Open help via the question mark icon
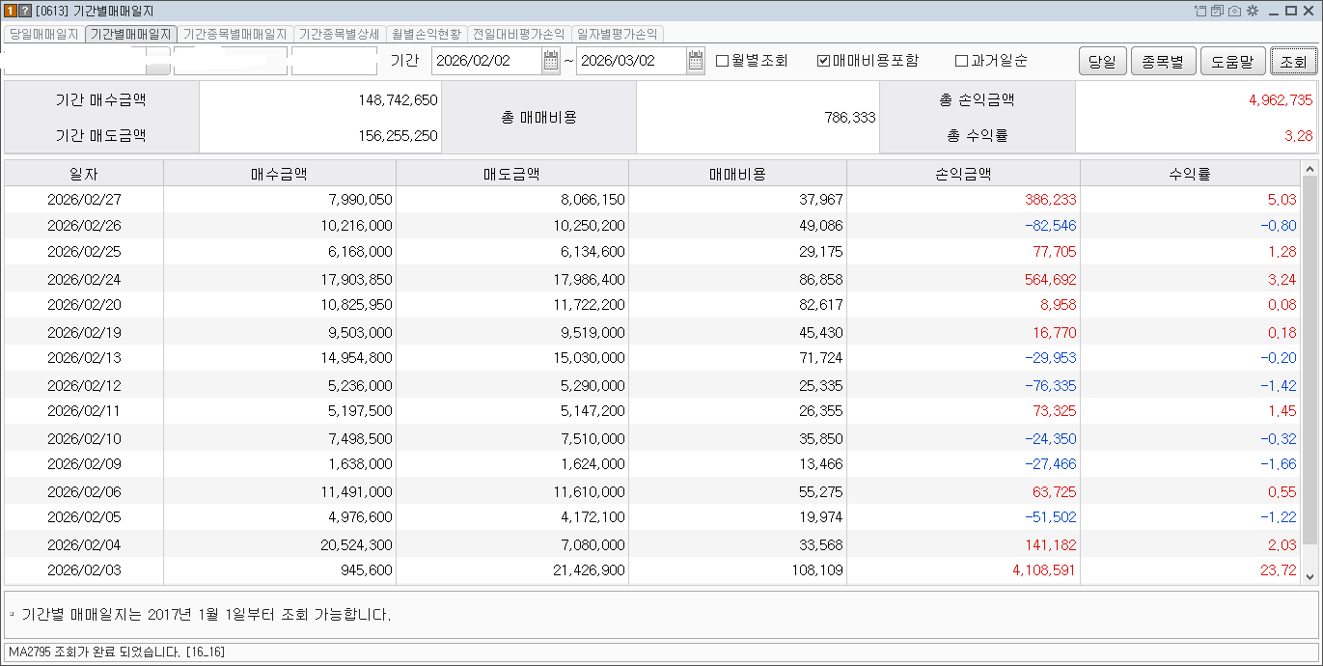The image size is (1323, 666). [25, 10]
